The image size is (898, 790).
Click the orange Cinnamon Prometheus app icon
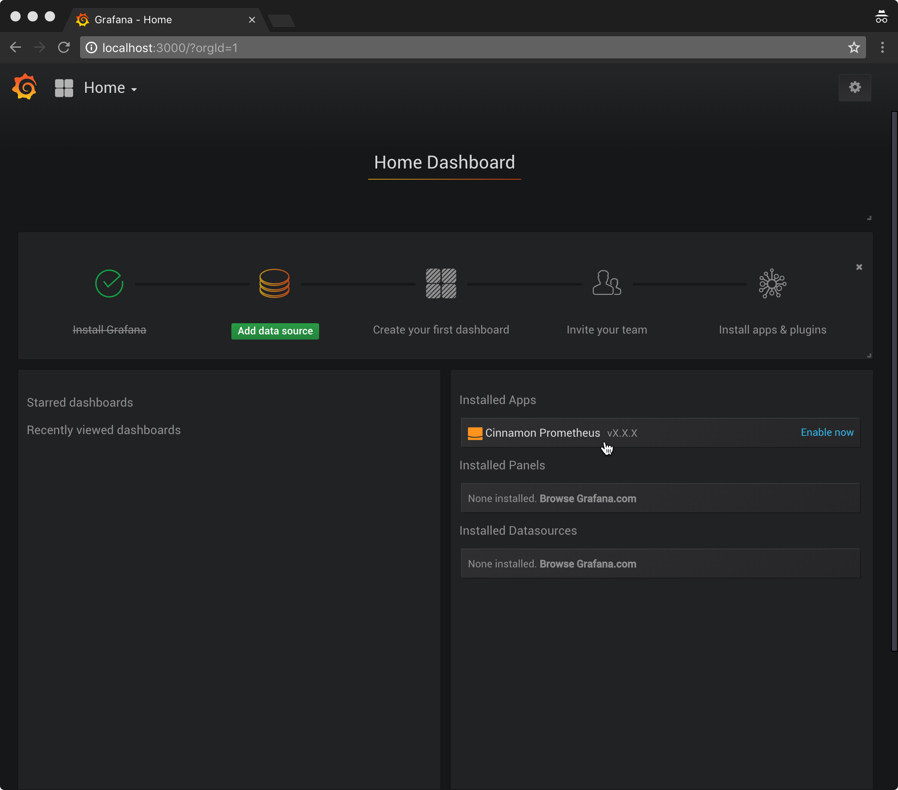point(475,433)
